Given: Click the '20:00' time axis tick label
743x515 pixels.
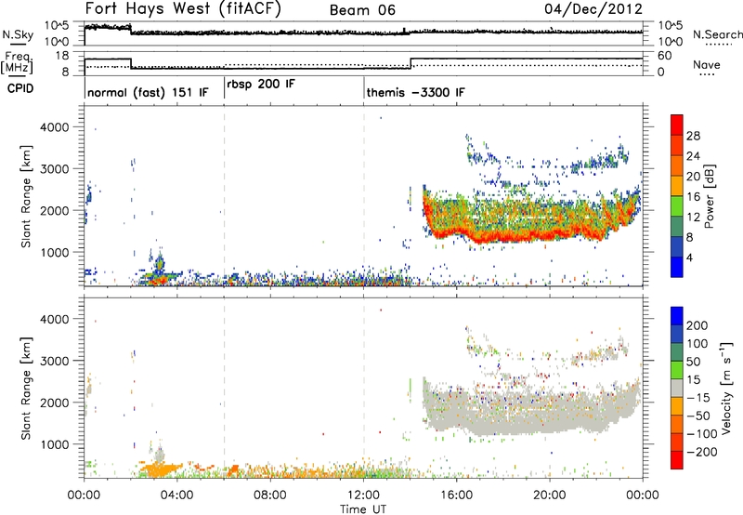Looking at the screenshot, I should (x=550, y=495).
